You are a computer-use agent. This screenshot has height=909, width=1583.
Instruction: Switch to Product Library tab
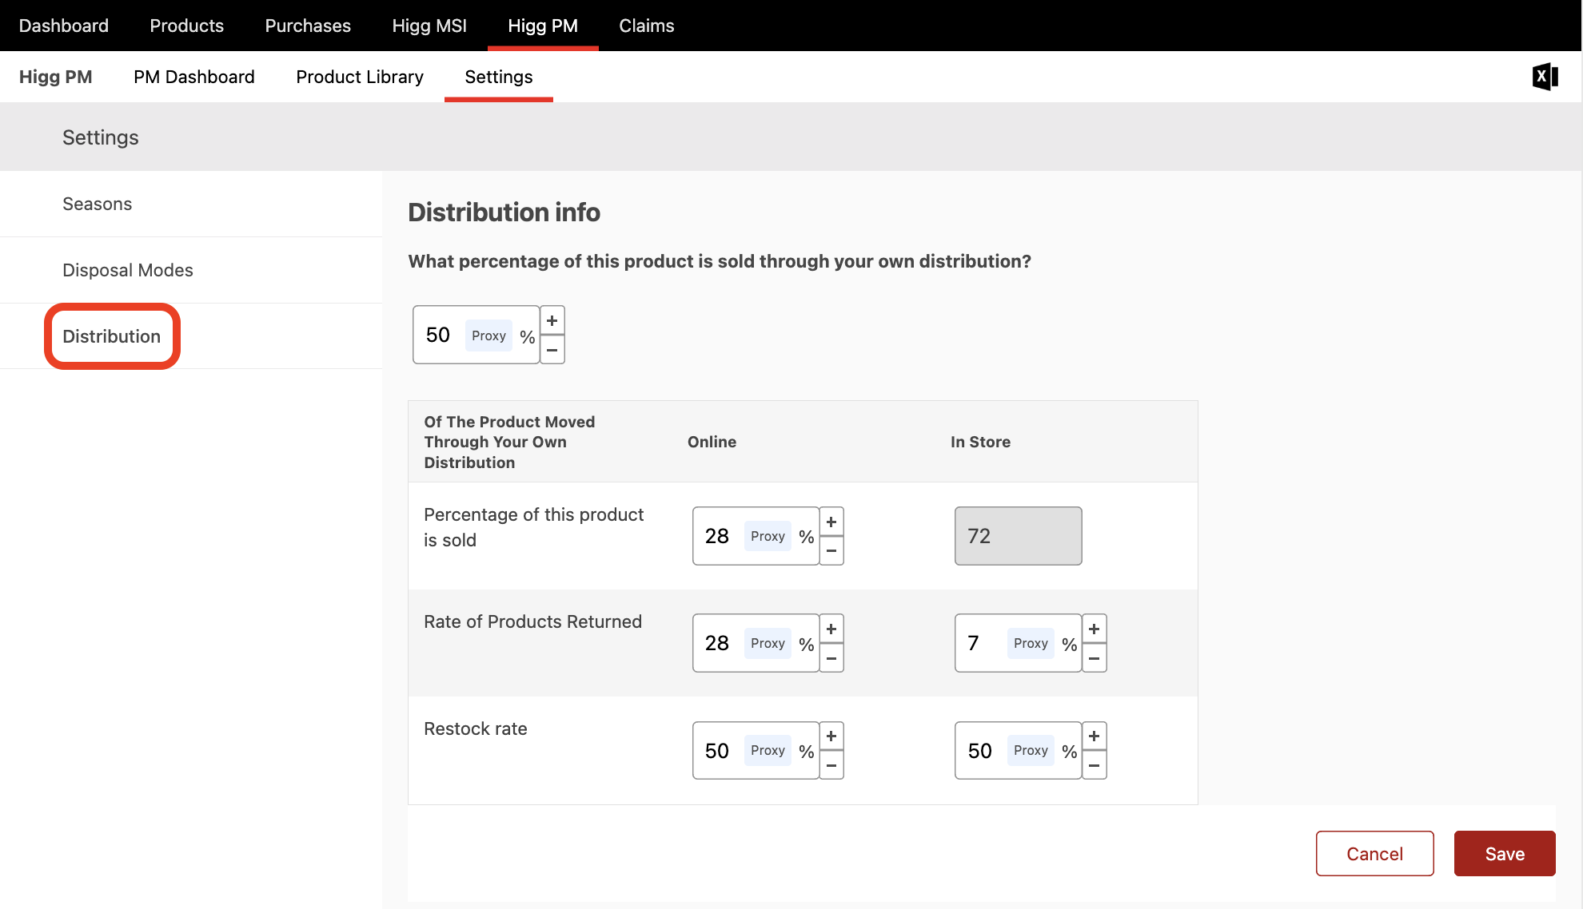360,77
